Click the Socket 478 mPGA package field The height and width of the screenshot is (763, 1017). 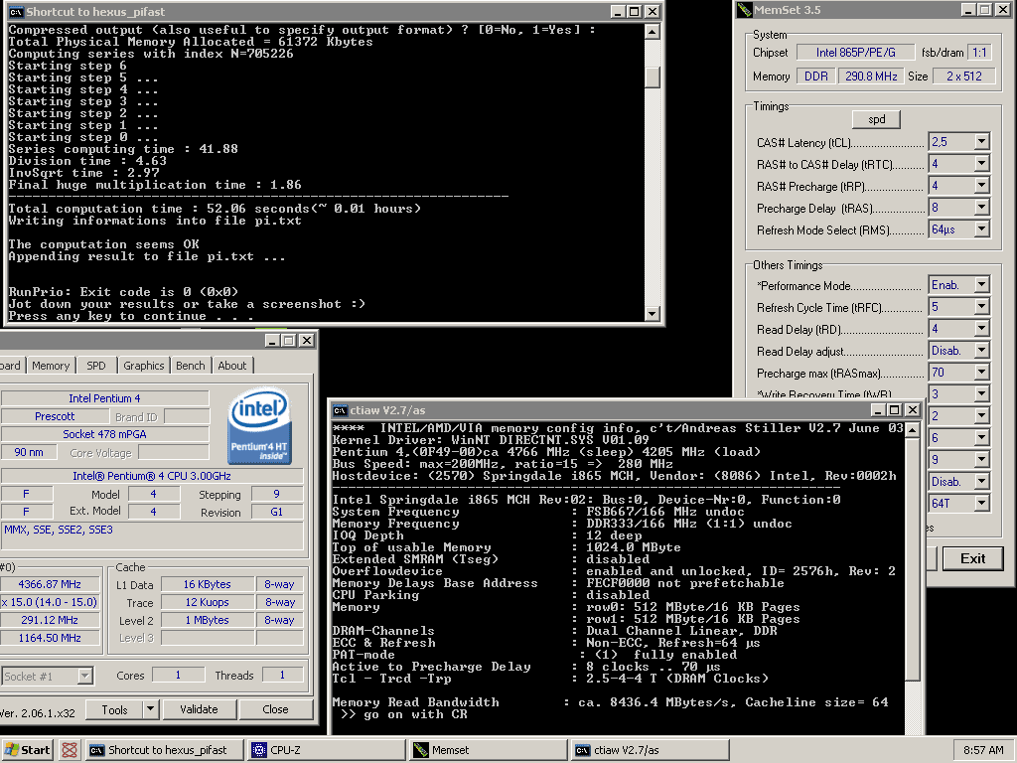[104, 434]
